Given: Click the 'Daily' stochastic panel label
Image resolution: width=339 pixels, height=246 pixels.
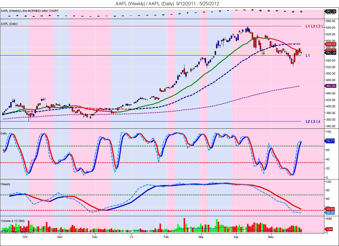Looking at the screenshot, I should coord(4,133).
